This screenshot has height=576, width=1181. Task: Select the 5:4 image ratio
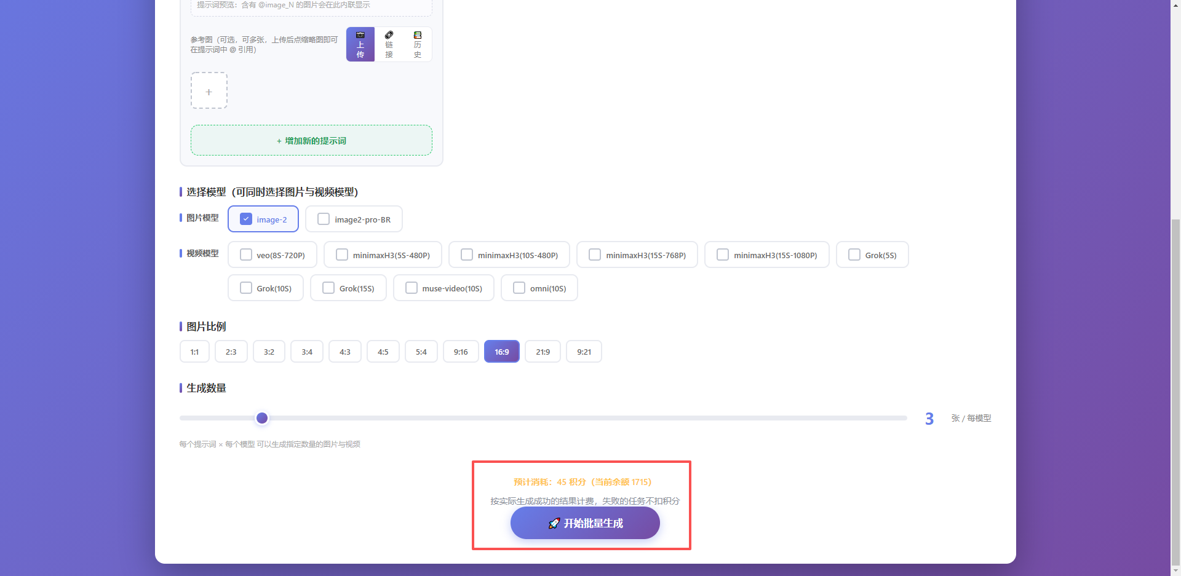click(x=421, y=352)
